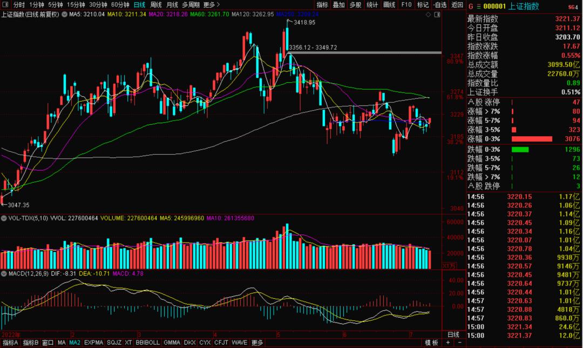The image size is (583, 348).
Task: Click the MACD indicator settings circle icon
Action: coord(4,273)
